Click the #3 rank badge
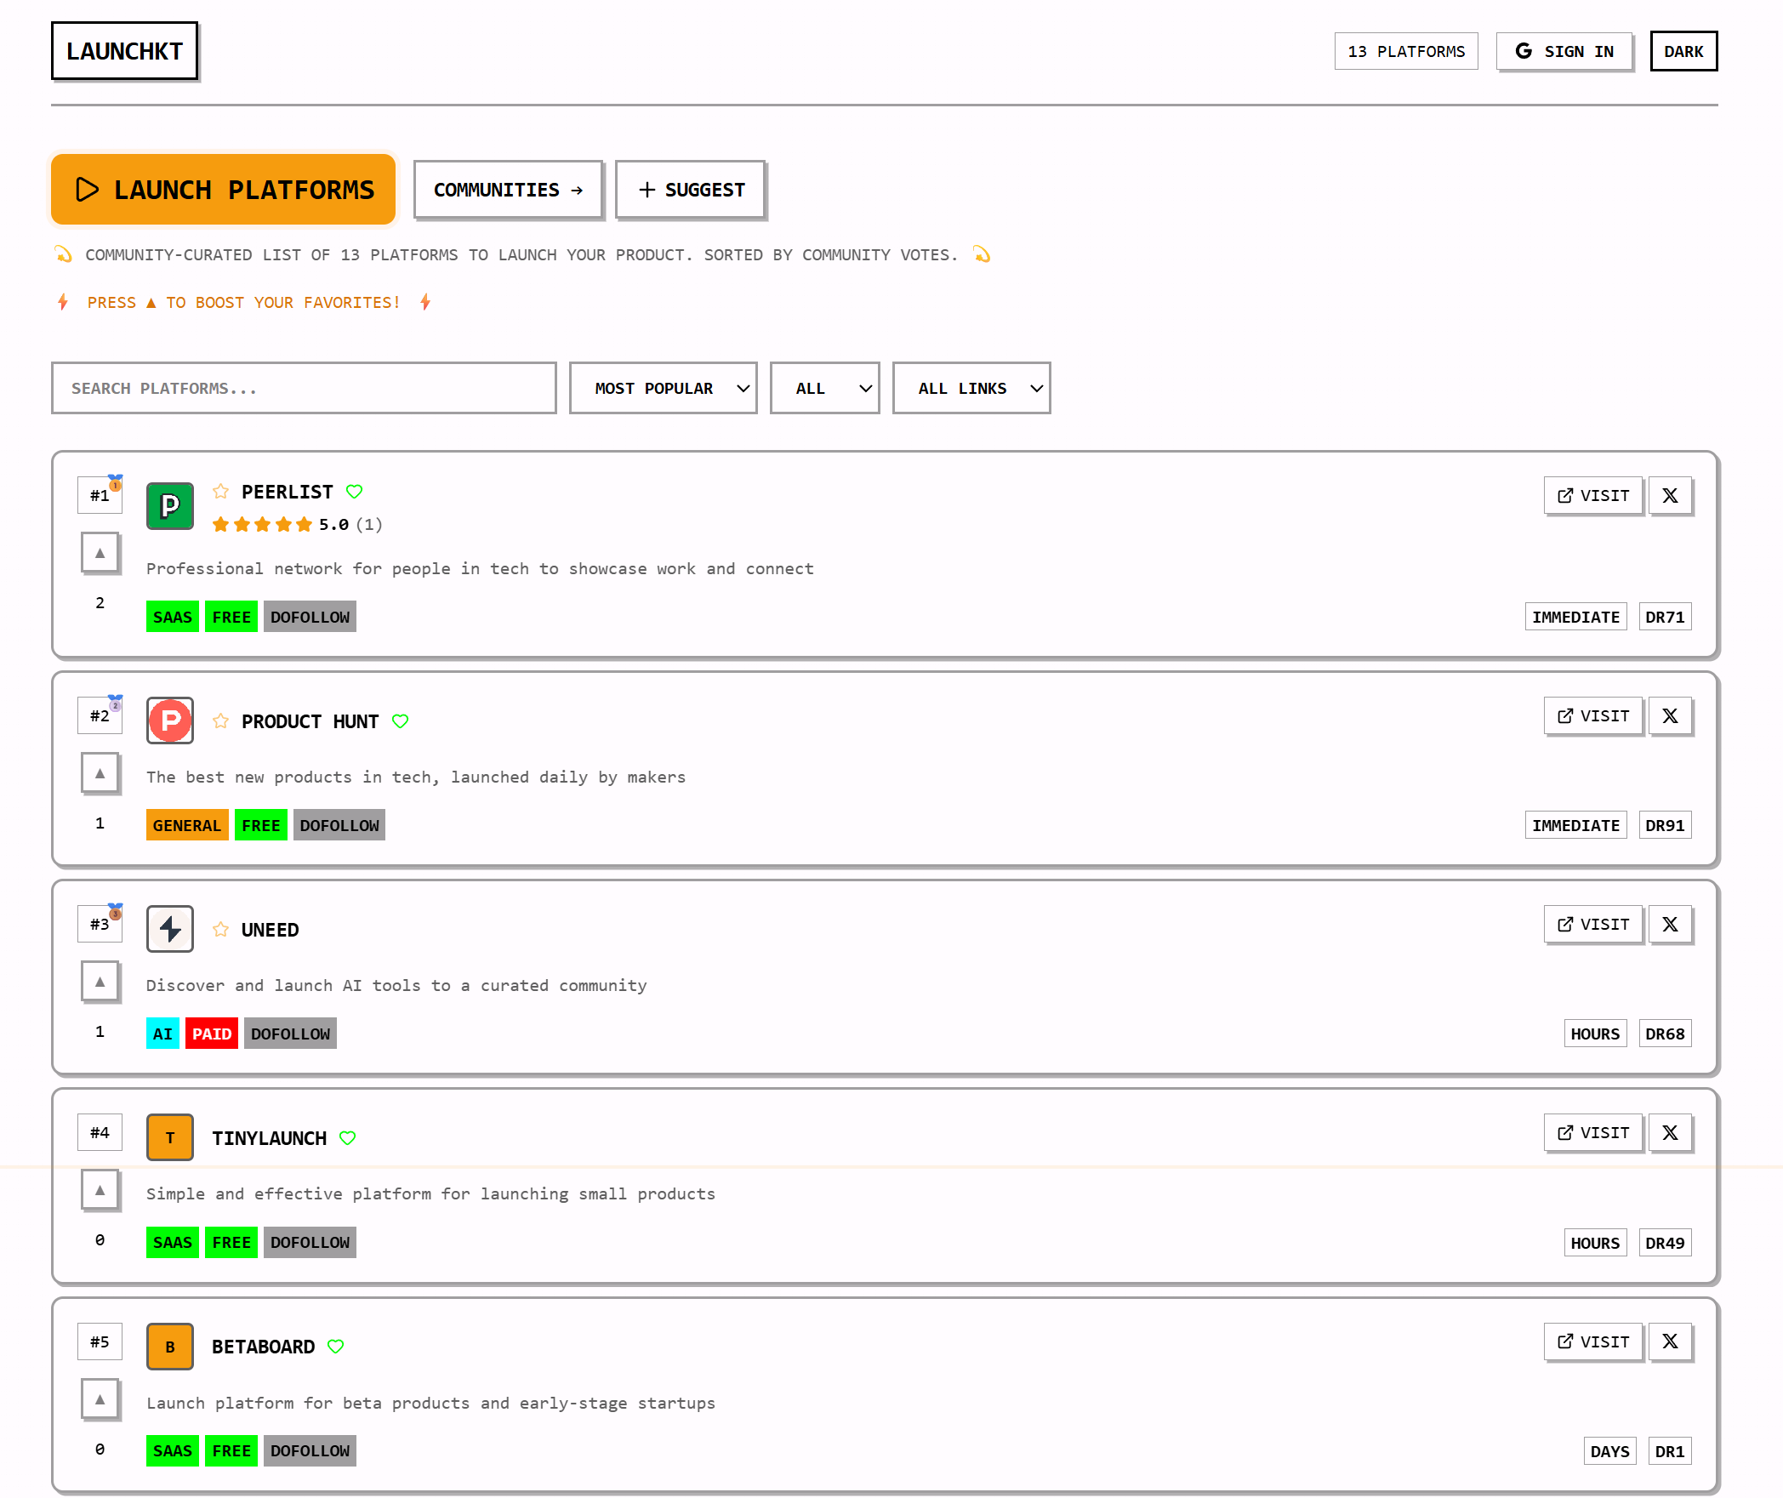Image resolution: width=1783 pixels, height=1498 pixels. (100, 924)
